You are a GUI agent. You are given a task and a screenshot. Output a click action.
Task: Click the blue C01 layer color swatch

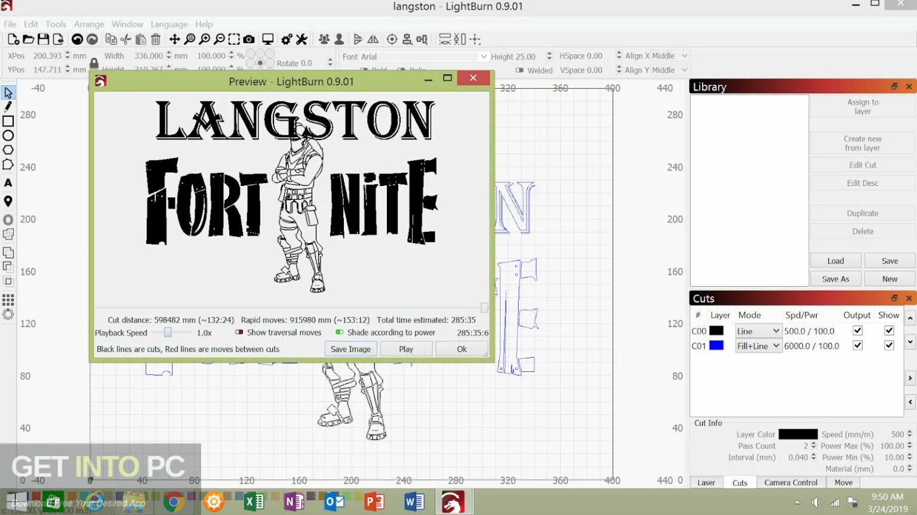point(716,346)
